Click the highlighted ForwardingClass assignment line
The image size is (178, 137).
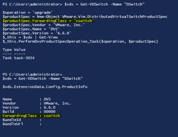48,21
